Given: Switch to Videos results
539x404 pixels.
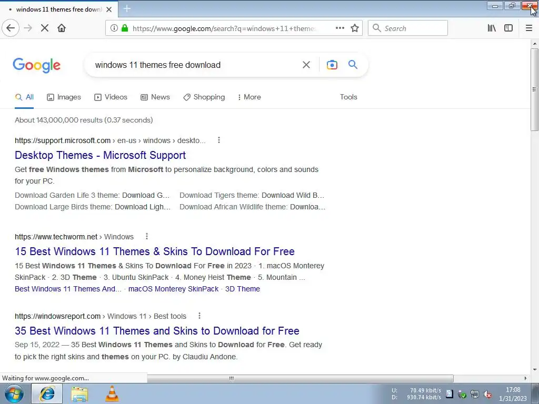Looking at the screenshot, I should (x=111, y=97).
